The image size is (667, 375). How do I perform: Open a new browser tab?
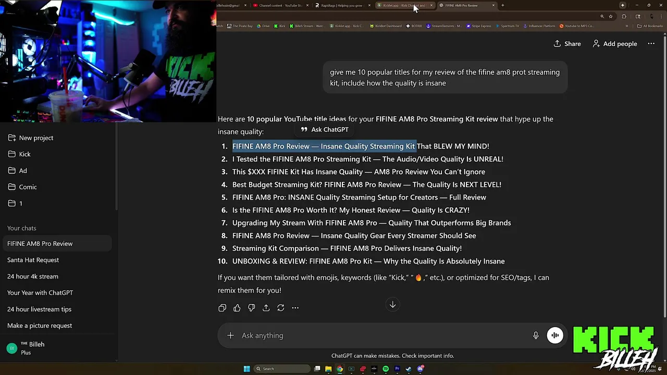click(x=502, y=5)
